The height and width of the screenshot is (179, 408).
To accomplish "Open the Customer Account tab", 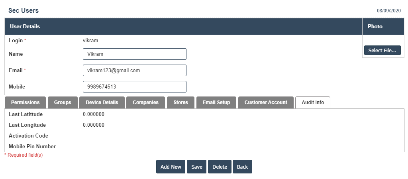I will pyautogui.click(x=266, y=102).
